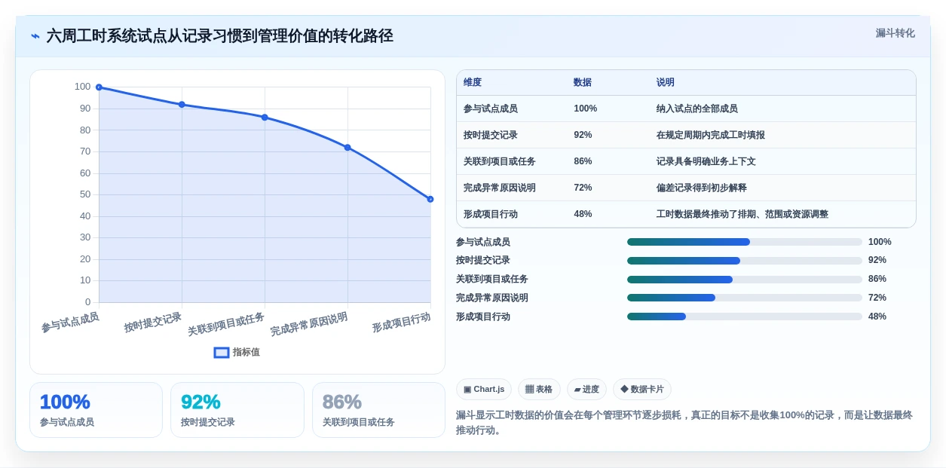Click chart data point for 按时提交记录

pos(182,105)
